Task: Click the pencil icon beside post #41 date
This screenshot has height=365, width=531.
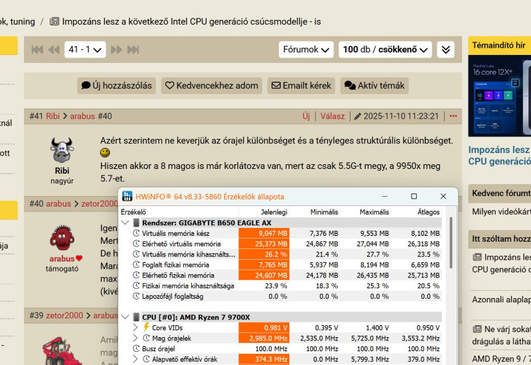Action: click(357, 117)
